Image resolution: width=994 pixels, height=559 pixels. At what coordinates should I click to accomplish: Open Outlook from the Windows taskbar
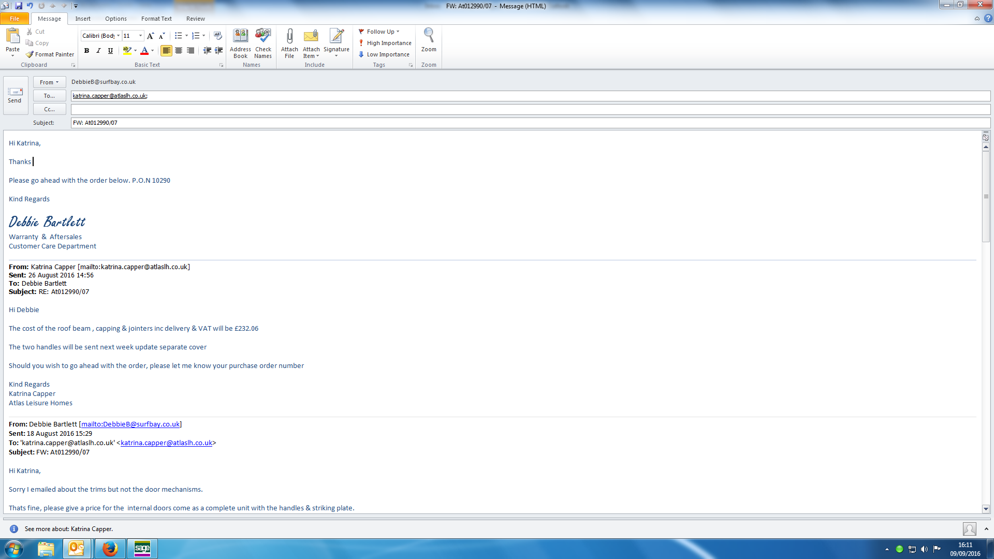pos(77,548)
